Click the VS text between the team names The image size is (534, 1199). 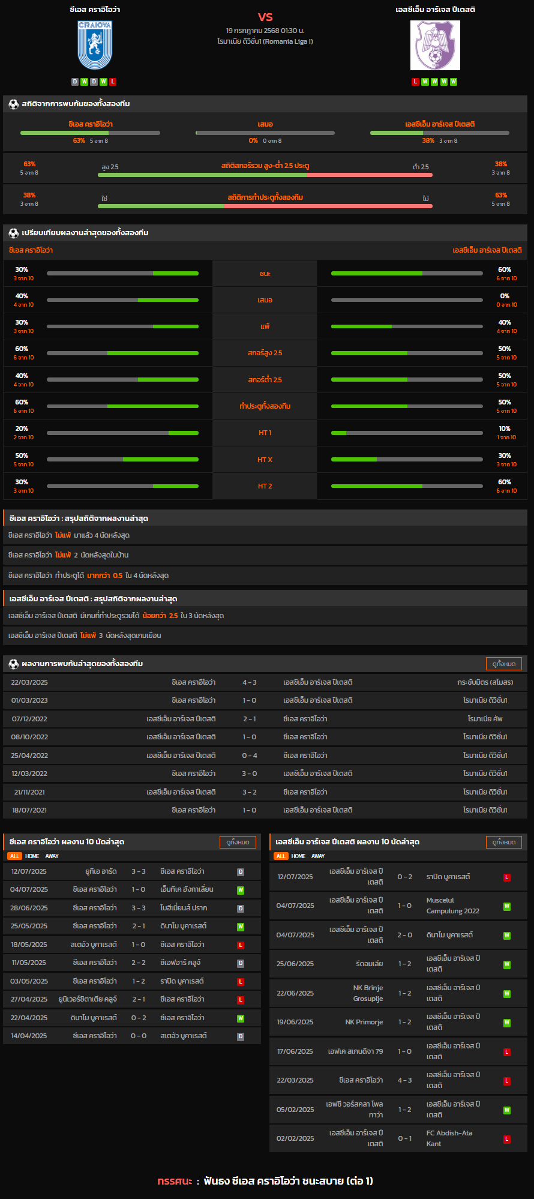[265, 17]
